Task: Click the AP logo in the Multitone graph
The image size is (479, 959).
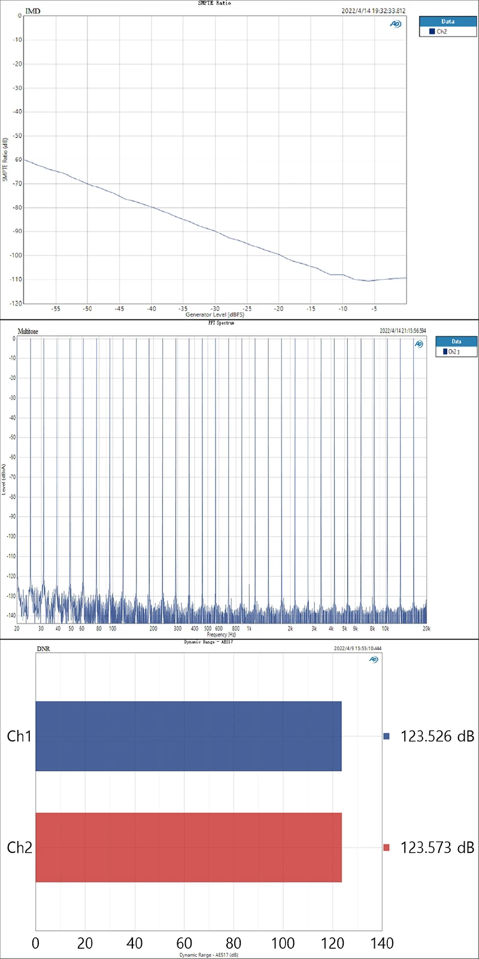Action: [419, 344]
